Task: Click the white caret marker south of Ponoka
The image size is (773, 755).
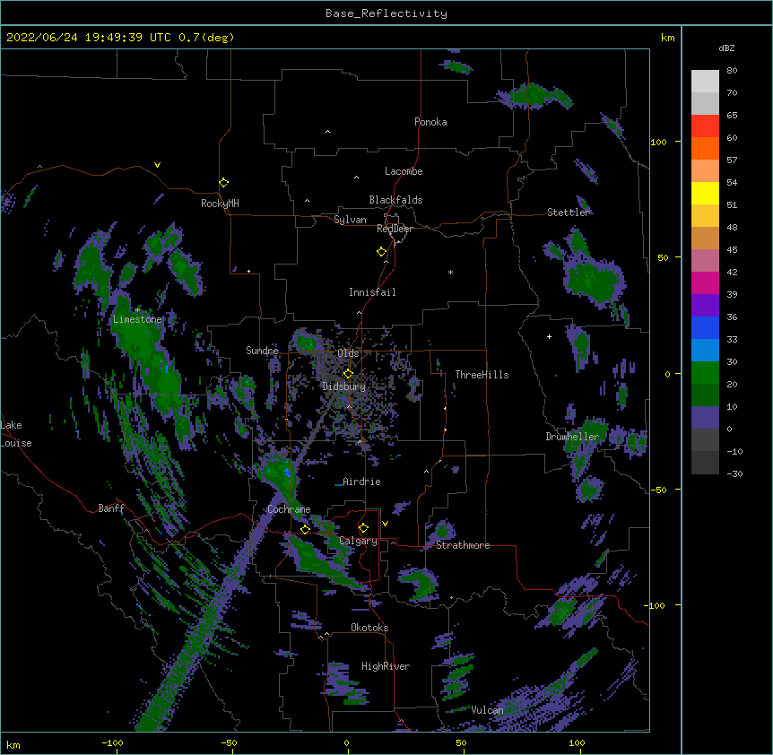Action: click(328, 132)
